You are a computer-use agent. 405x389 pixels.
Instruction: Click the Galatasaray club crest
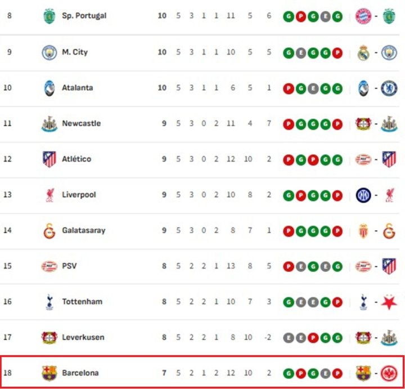(x=49, y=231)
